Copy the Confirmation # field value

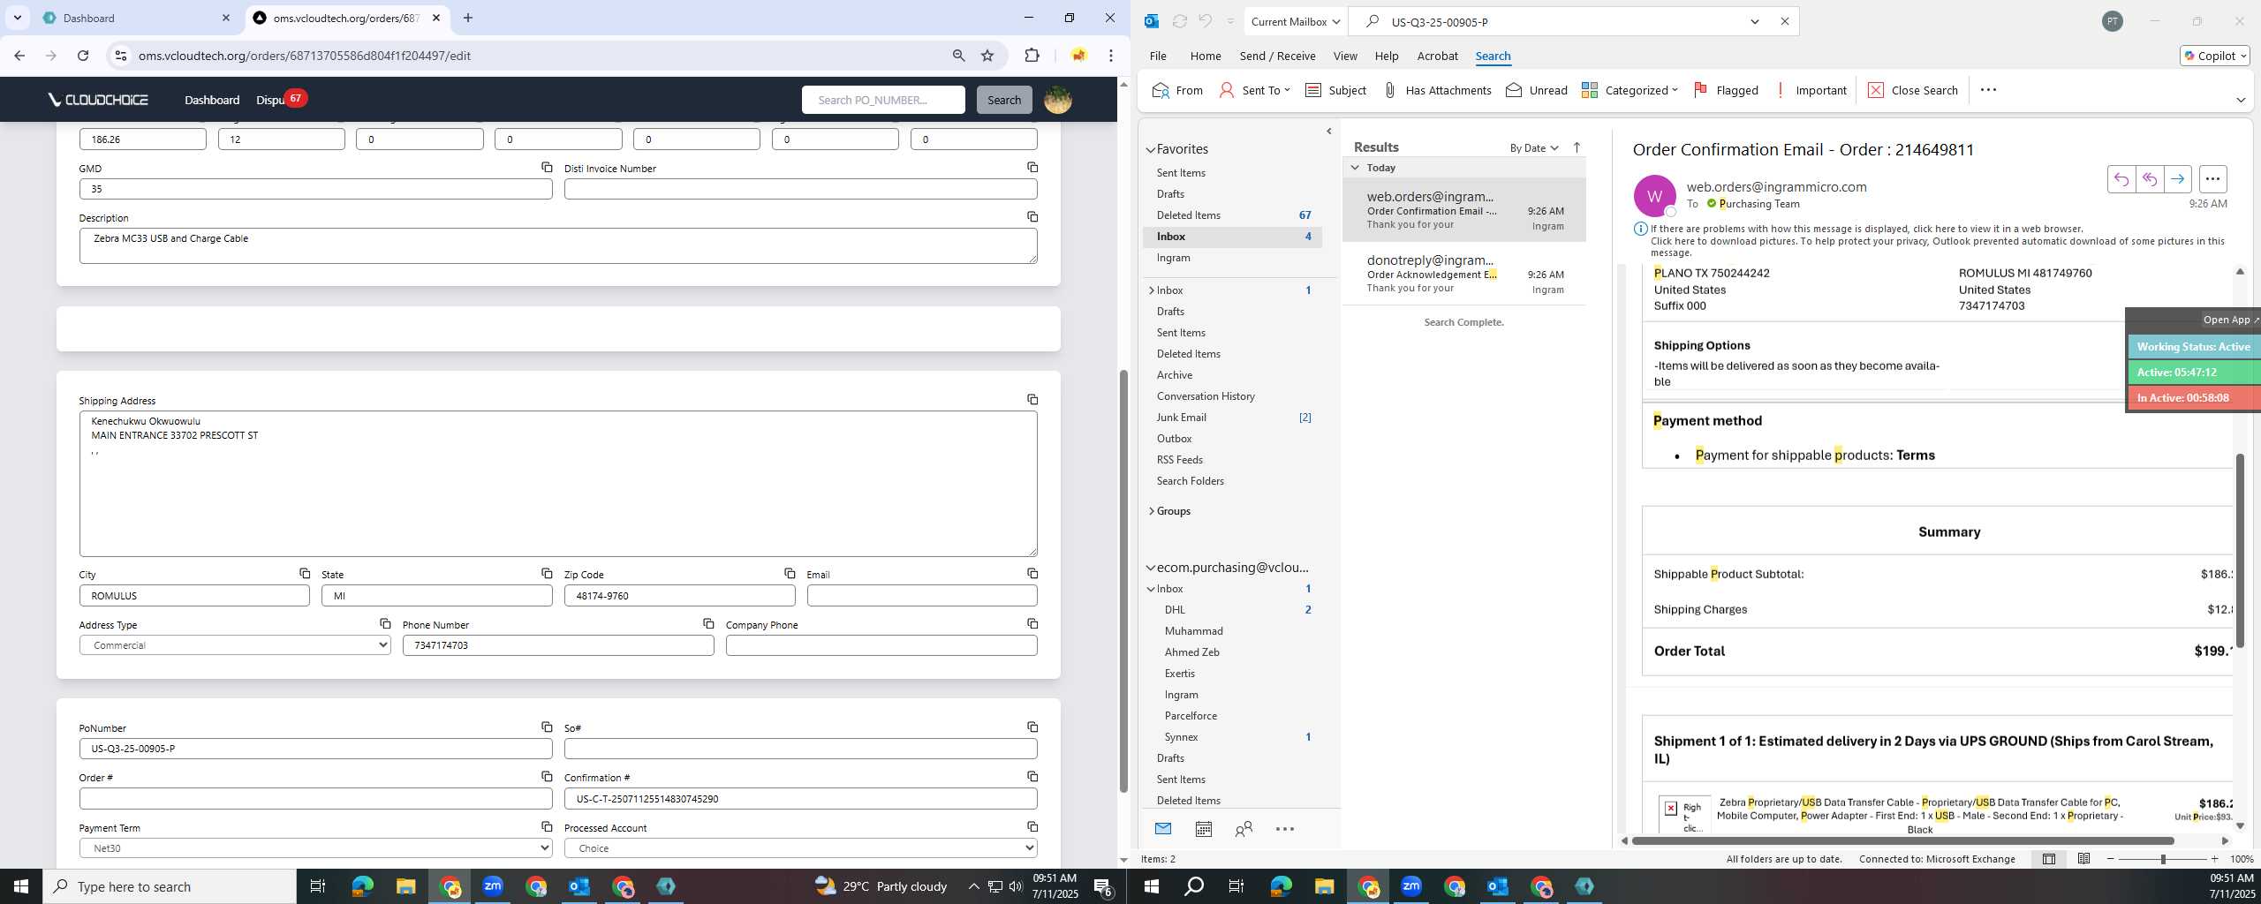coord(1032,776)
